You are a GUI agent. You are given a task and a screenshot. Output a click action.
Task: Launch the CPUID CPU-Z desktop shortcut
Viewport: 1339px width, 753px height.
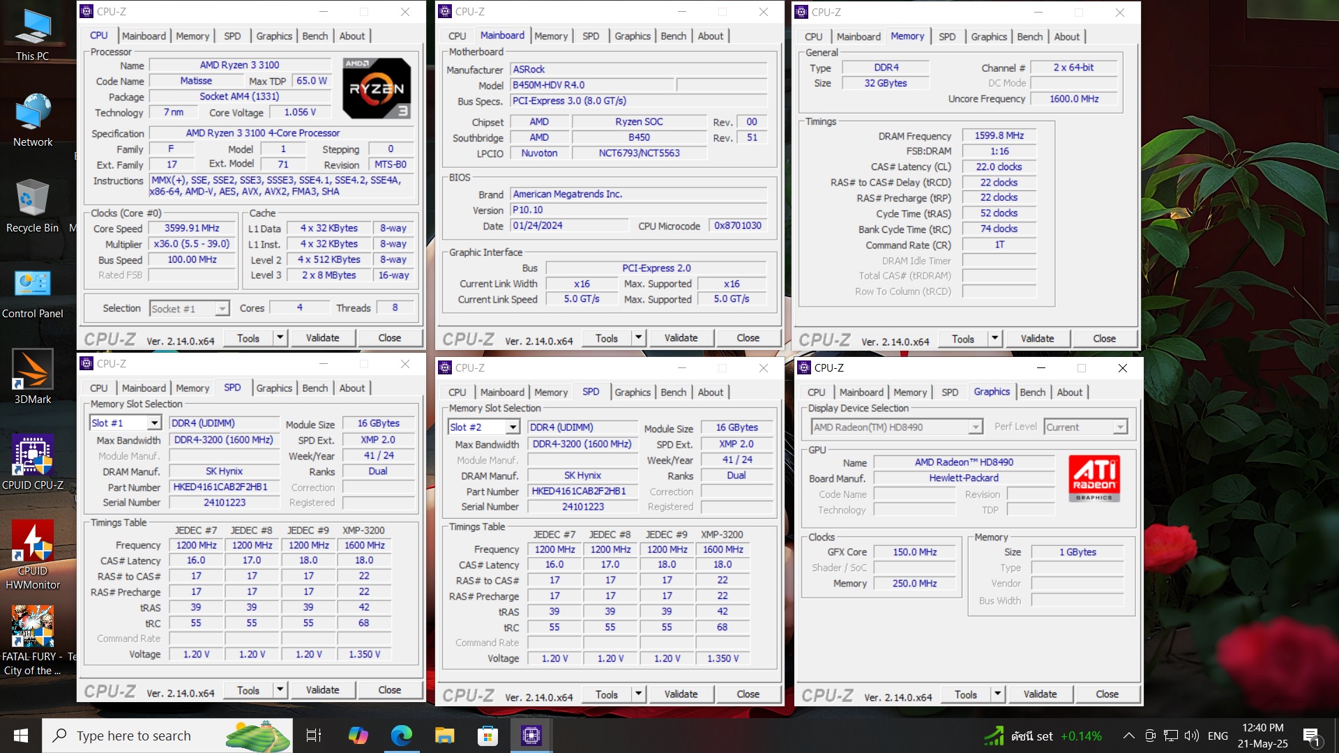pyautogui.click(x=32, y=463)
